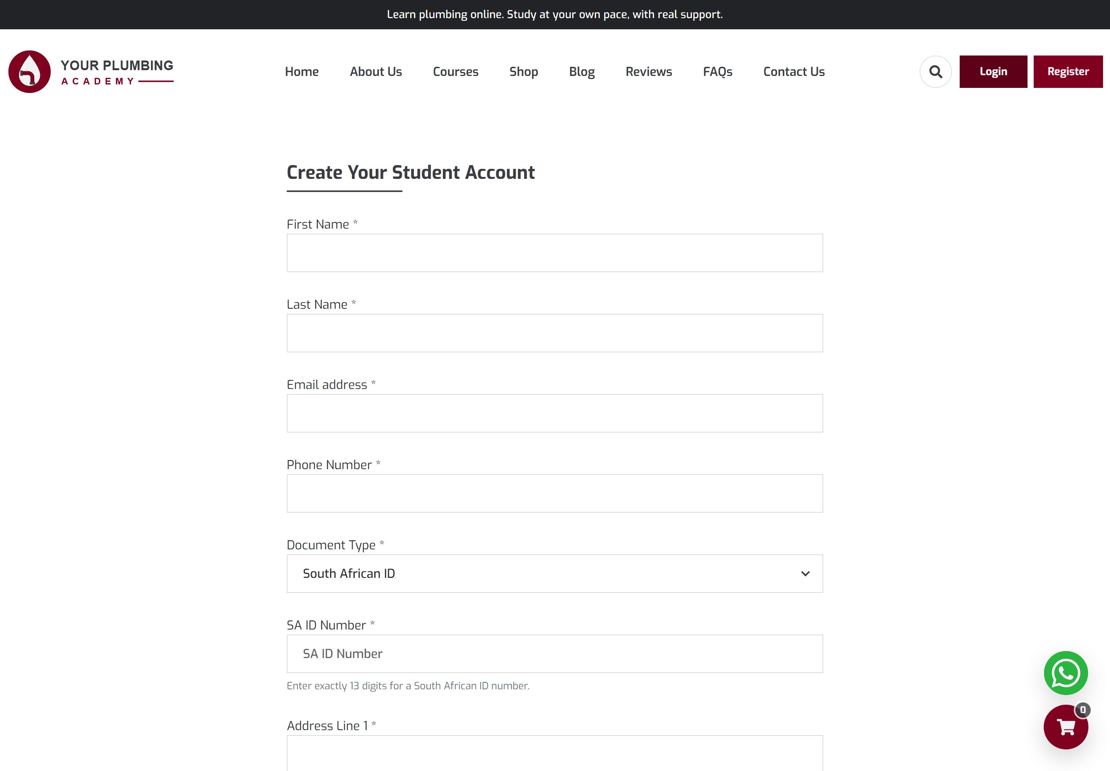
Task: Click the Your Plumbing Academy logo
Action: point(91,71)
